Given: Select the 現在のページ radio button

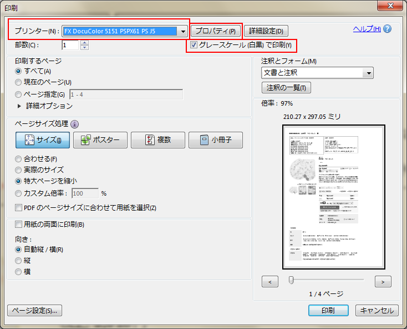Looking at the screenshot, I should (19, 82).
